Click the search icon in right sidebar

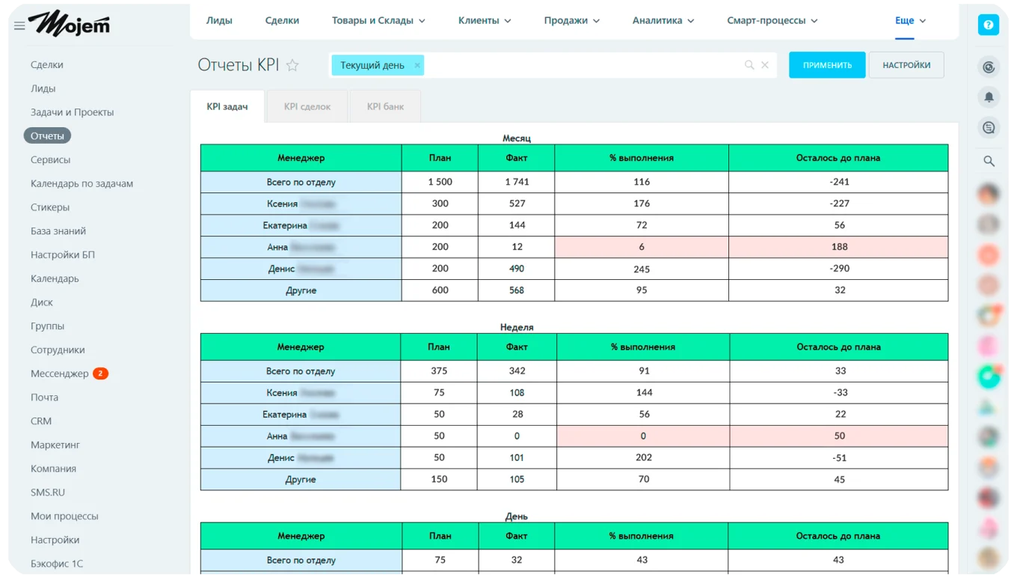[x=989, y=160]
